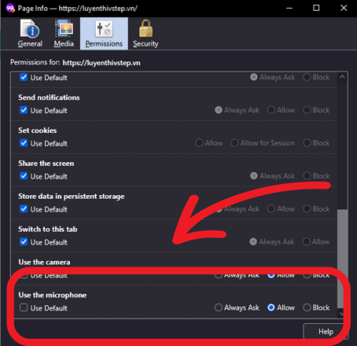Select Block in the topmost permission row
The width and height of the screenshot is (357, 346).
tap(307, 77)
